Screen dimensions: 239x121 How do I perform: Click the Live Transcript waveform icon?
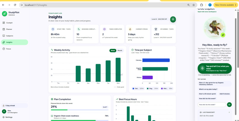tap(200, 112)
